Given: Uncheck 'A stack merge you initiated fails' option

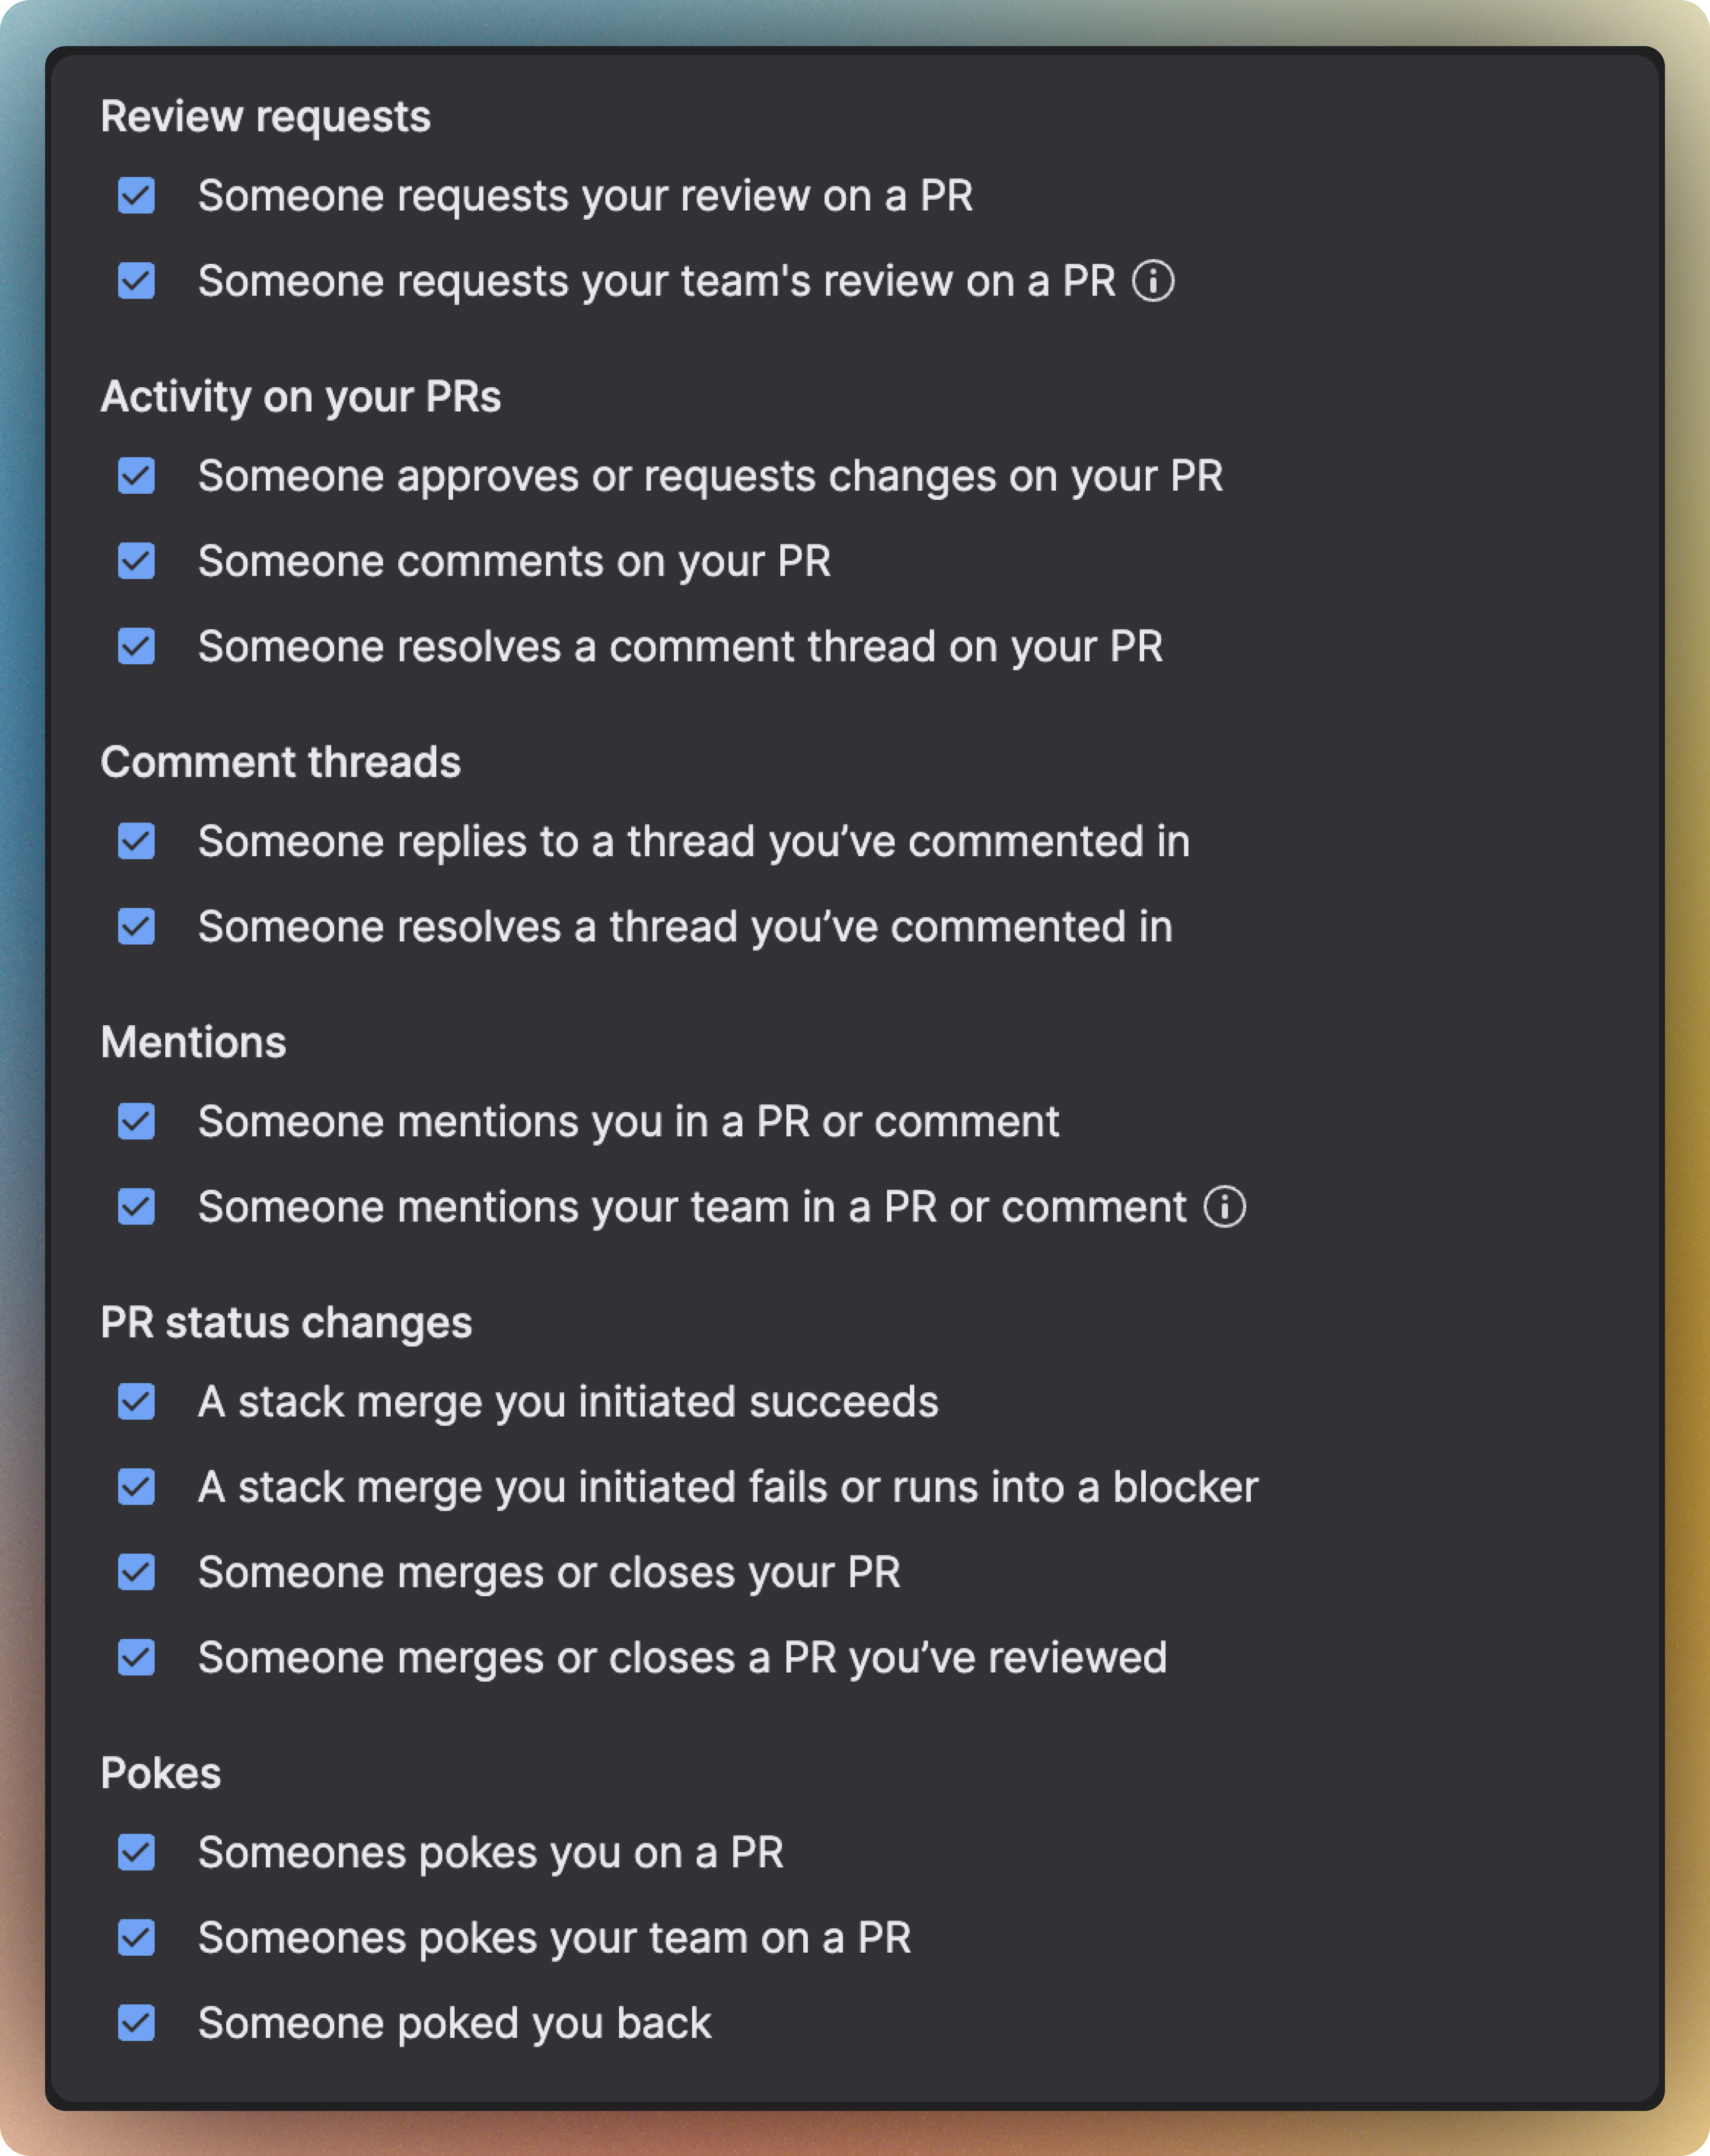Looking at the screenshot, I should point(136,1487).
